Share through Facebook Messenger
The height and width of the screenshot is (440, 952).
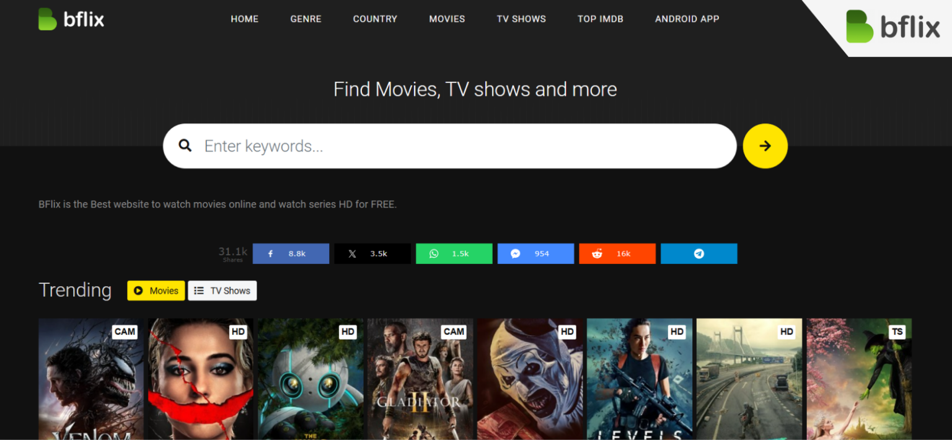point(535,253)
